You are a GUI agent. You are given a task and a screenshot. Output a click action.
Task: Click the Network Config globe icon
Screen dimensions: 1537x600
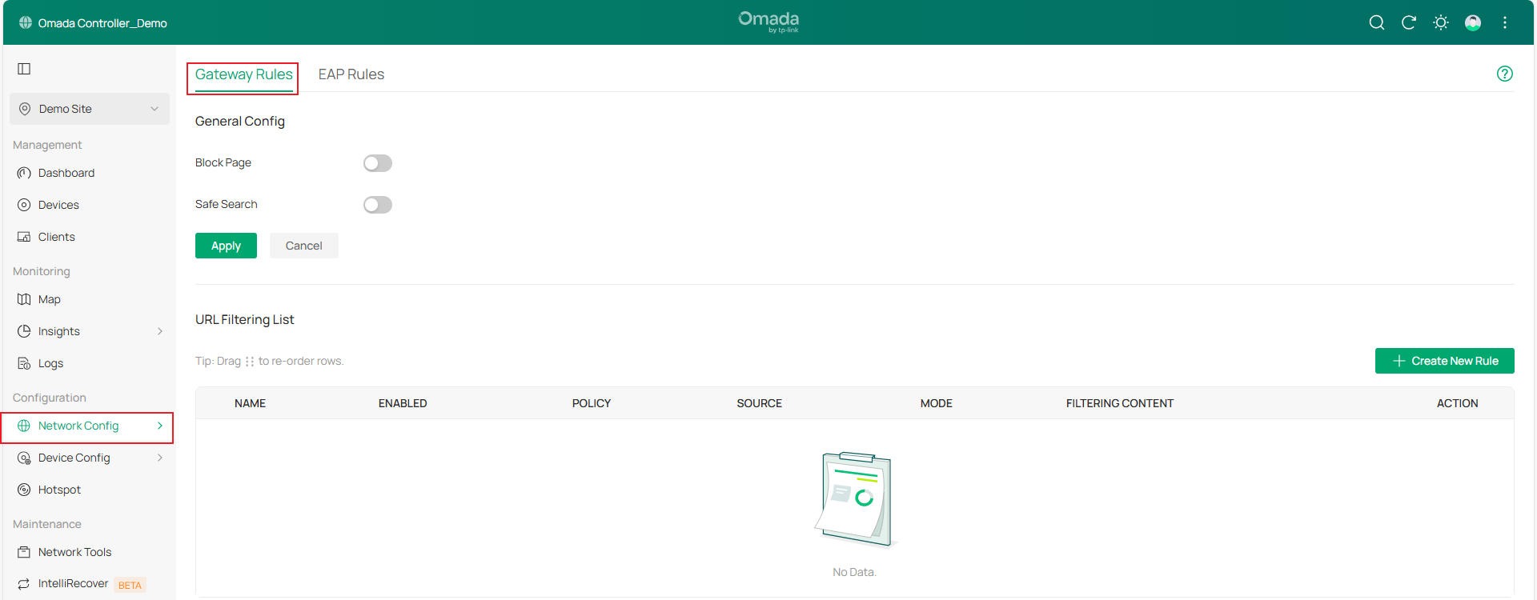pos(24,426)
